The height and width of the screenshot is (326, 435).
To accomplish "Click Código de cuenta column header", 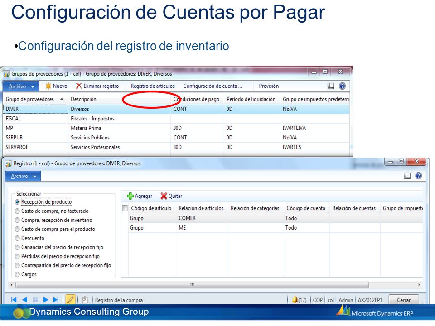I will pos(306,208).
